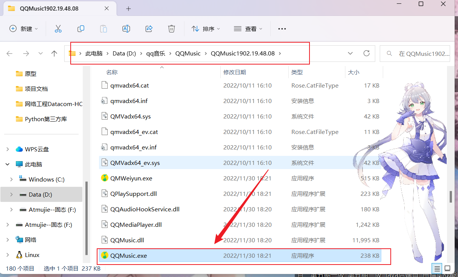The width and height of the screenshot is (458, 277).
Task: Go up one folder level arrow
Action: (x=54, y=54)
